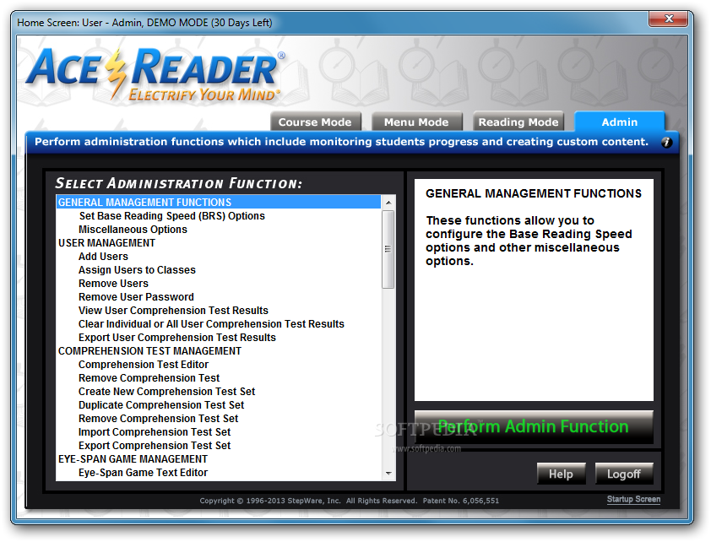Click the Perform Admin Function button
Image resolution: width=711 pixels, height=542 pixels.
534,426
